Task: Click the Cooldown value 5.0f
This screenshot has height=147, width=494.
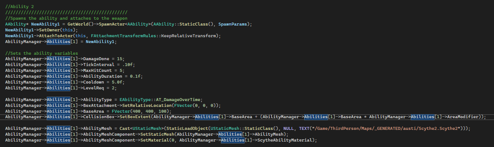Action: tap(120, 82)
